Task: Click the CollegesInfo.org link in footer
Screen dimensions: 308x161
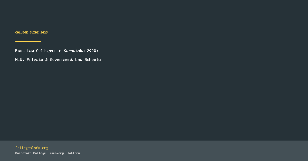Action: (32, 148)
